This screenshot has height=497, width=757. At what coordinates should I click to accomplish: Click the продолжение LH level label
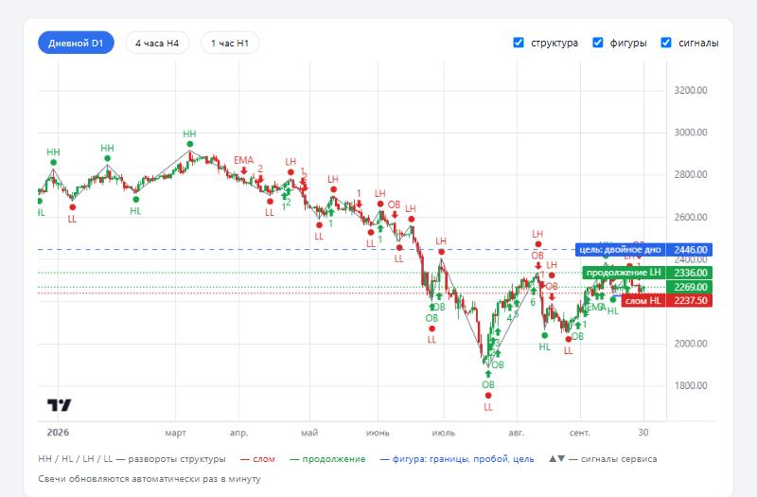[x=624, y=273]
